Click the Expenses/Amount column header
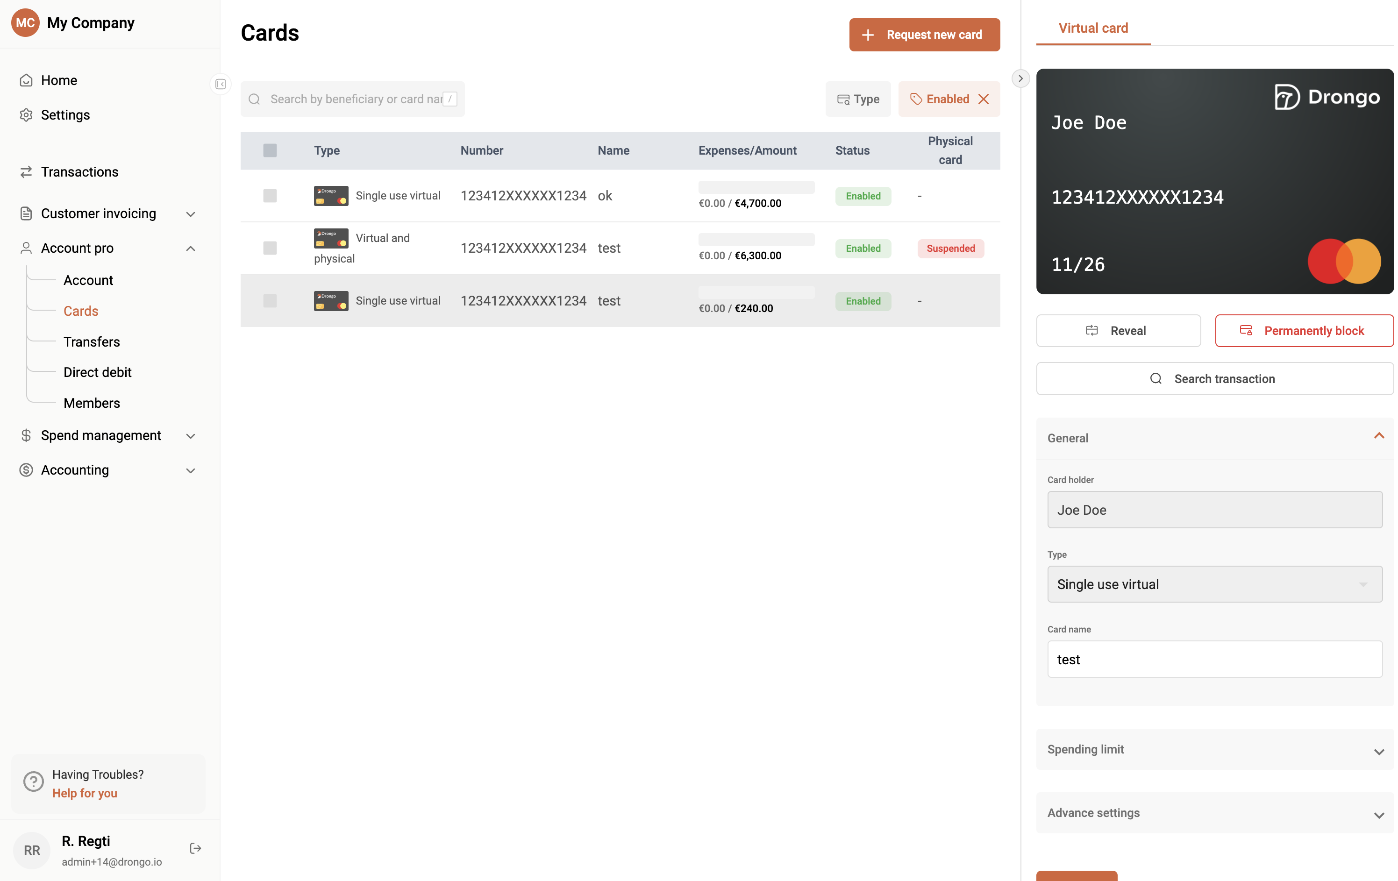Viewport: 1398px width, 881px height. pos(747,150)
